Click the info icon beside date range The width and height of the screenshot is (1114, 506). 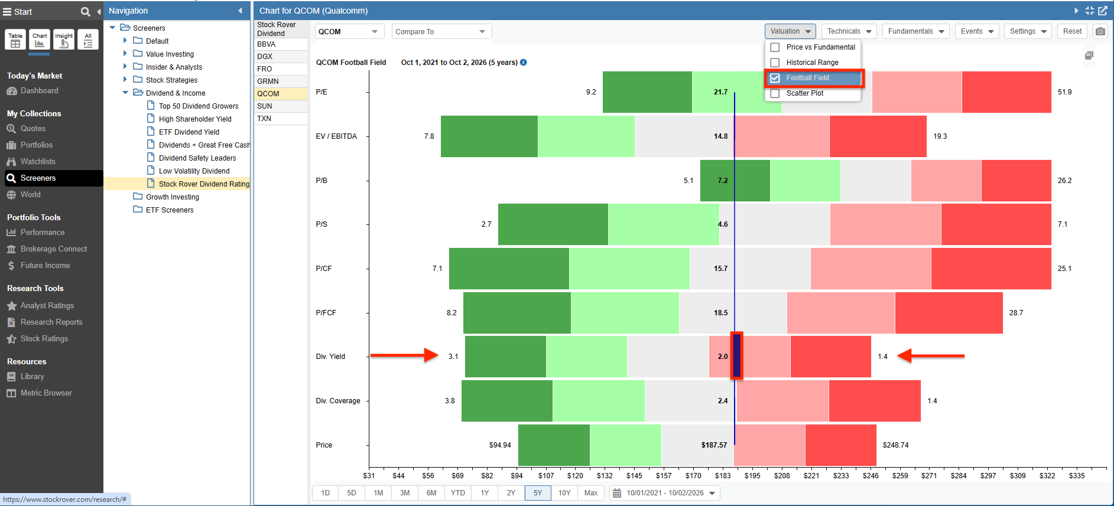tap(523, 62)
